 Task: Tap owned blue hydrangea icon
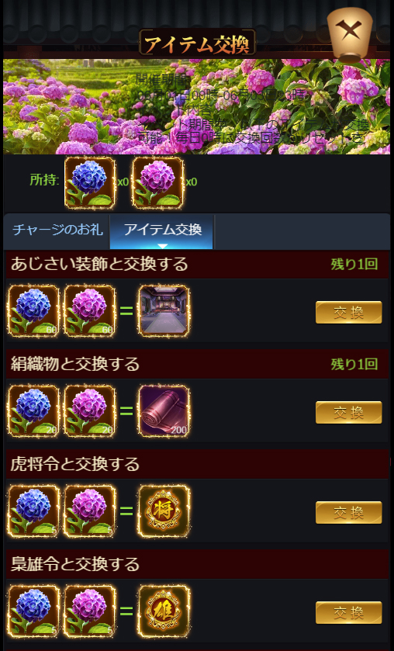[x=90, y=182]
